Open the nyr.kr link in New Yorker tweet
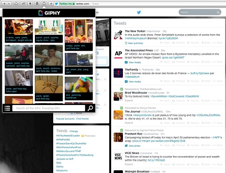The width and height of the screenshot is (226, 173). [168, 38]
